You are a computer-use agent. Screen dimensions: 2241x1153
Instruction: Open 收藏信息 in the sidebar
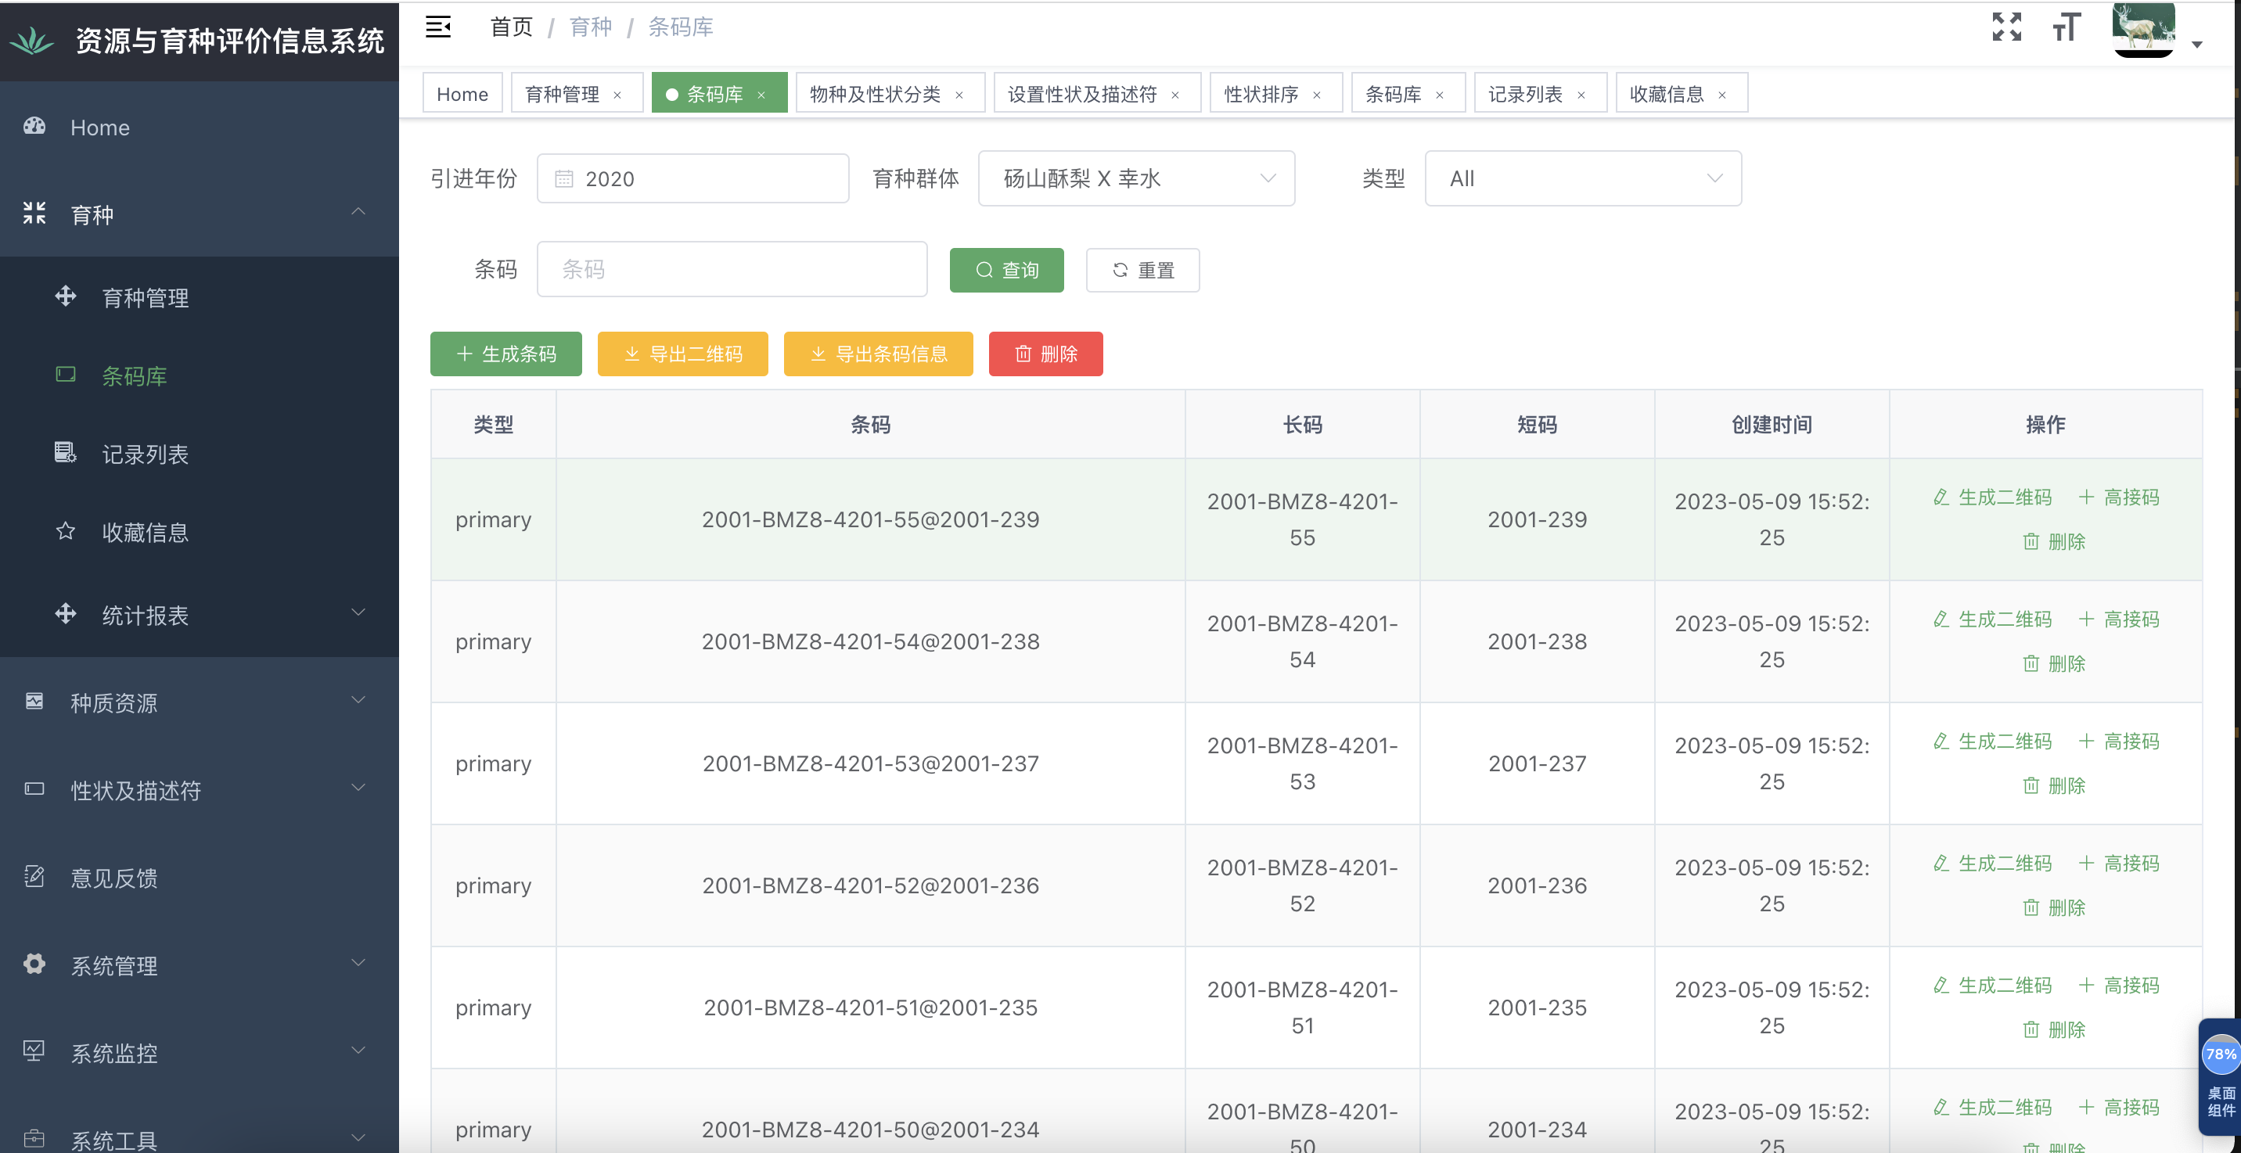(200, 532)
